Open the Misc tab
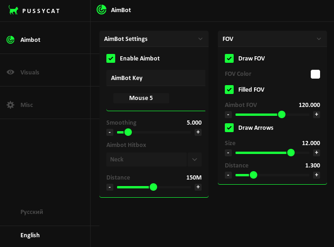This screenshot has width=334, height=247. pos(26,105)
